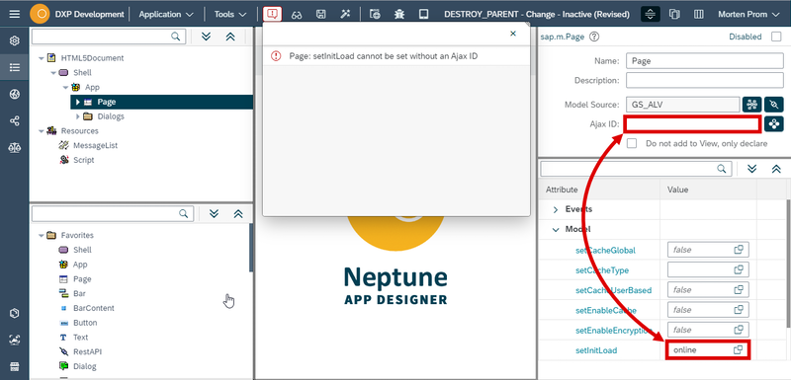
Task: Click the globe icon in left sidebar
Action: (15, 94)
